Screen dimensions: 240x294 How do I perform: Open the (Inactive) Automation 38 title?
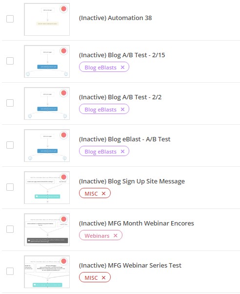point(115,18)
